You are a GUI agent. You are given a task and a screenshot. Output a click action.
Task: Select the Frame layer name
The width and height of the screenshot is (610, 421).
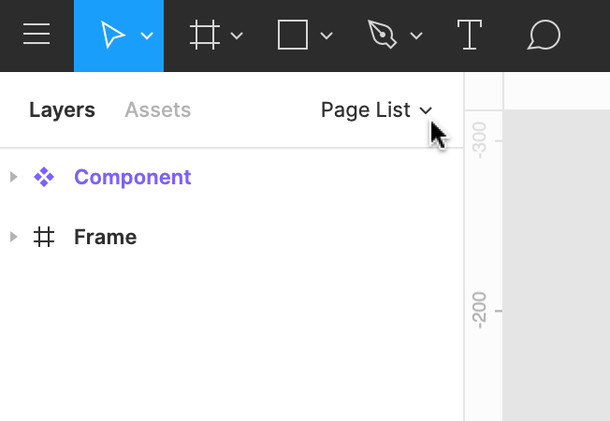pos(105,237)
